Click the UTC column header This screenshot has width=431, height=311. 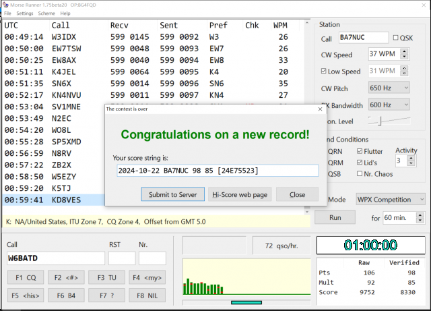26,26
